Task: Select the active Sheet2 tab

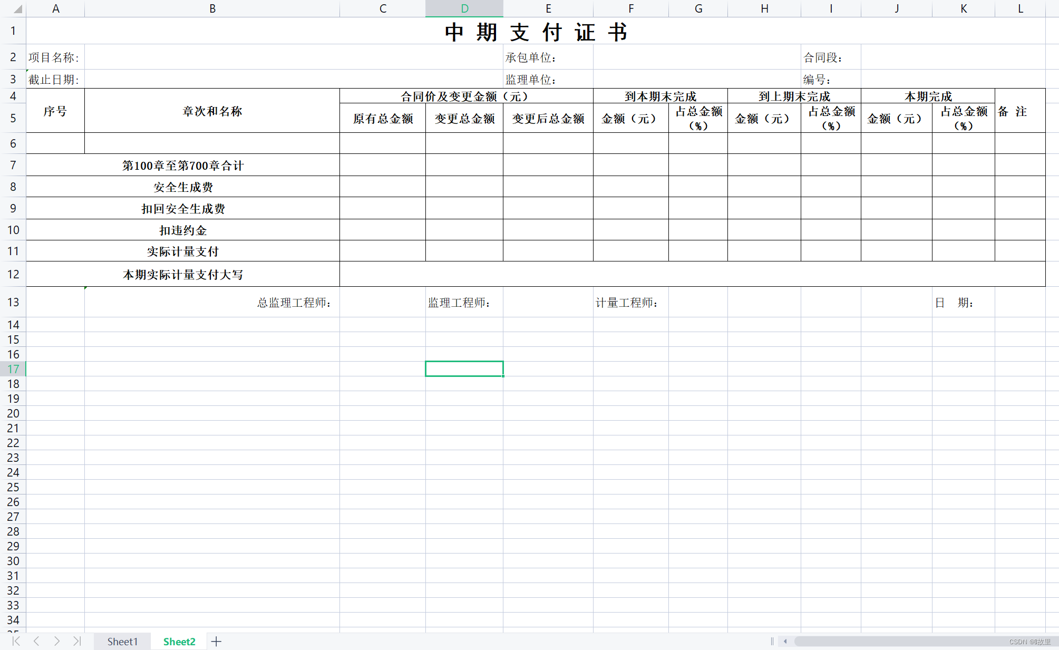Action: point(179,642)
